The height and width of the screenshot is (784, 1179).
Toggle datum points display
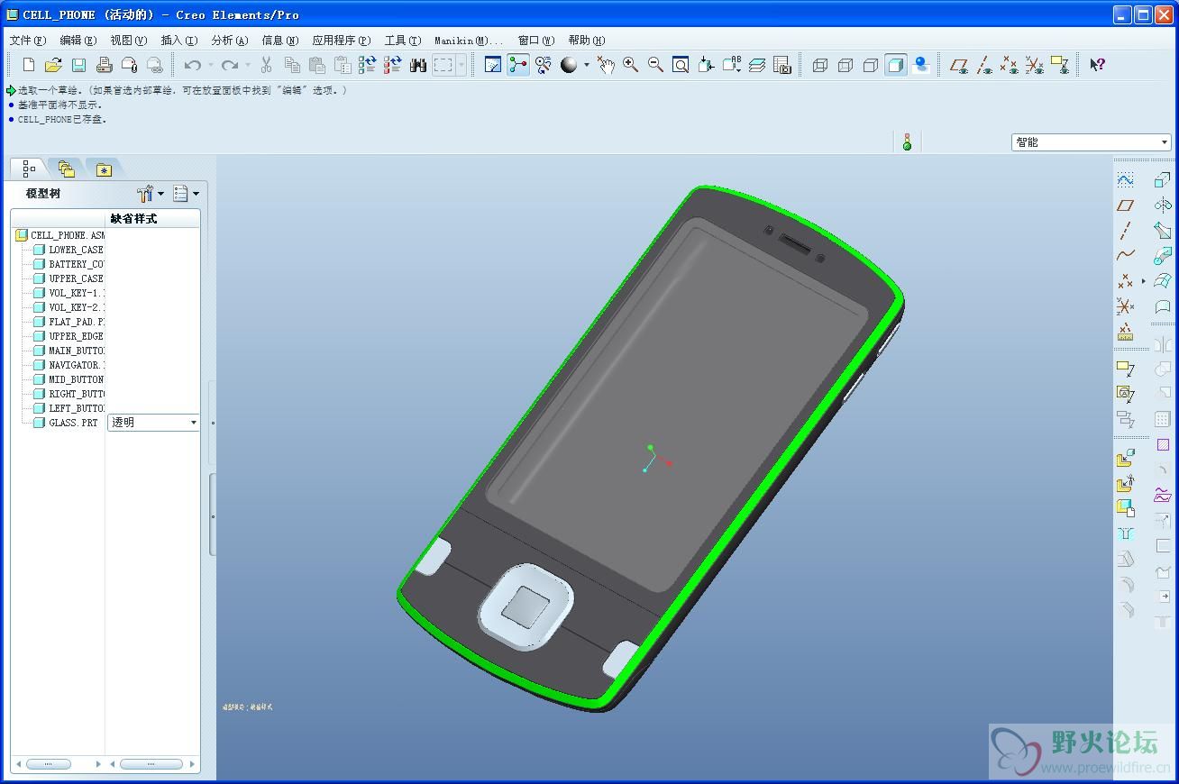click(x=1010, y=65)
